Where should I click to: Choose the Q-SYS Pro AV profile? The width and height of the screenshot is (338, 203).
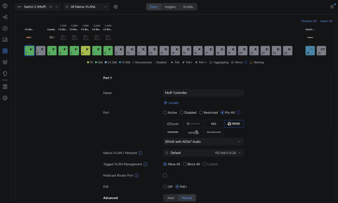193,124
